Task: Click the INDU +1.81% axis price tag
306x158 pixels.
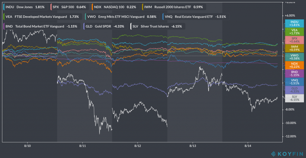Action: click(294, 24)
